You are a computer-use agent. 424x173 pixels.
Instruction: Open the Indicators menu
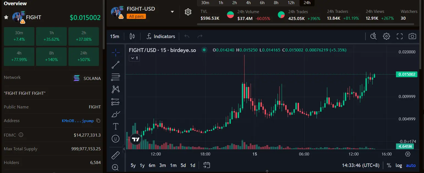tap(164, 36)
